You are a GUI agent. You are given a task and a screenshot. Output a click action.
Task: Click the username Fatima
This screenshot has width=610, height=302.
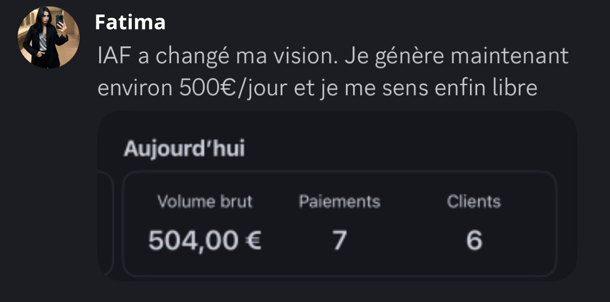point(130,22)
